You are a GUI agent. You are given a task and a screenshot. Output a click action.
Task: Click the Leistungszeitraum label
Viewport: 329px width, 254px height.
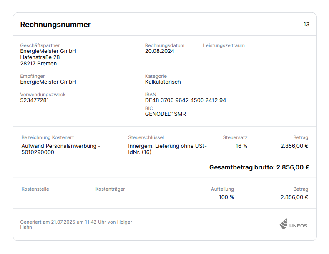224,45
